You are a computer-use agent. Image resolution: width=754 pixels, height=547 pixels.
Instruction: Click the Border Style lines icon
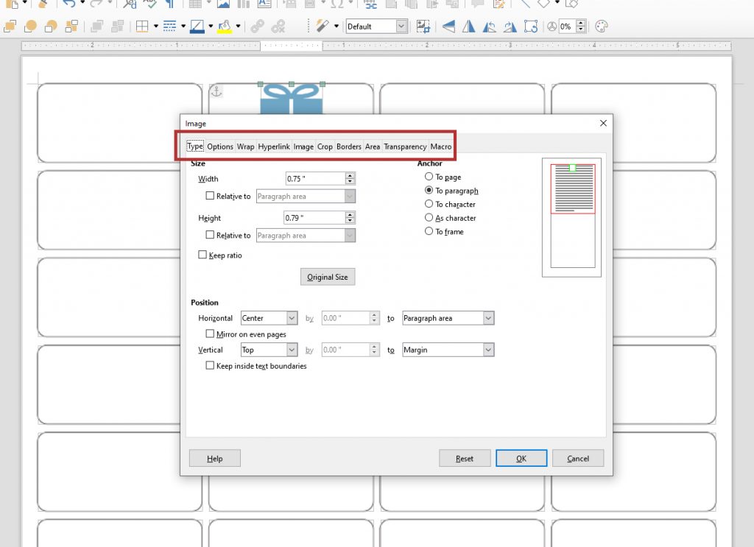tap(169, 27)
